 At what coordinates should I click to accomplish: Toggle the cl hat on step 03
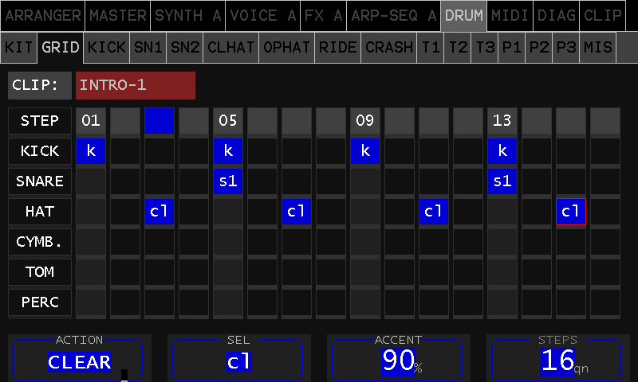point(159,212)
